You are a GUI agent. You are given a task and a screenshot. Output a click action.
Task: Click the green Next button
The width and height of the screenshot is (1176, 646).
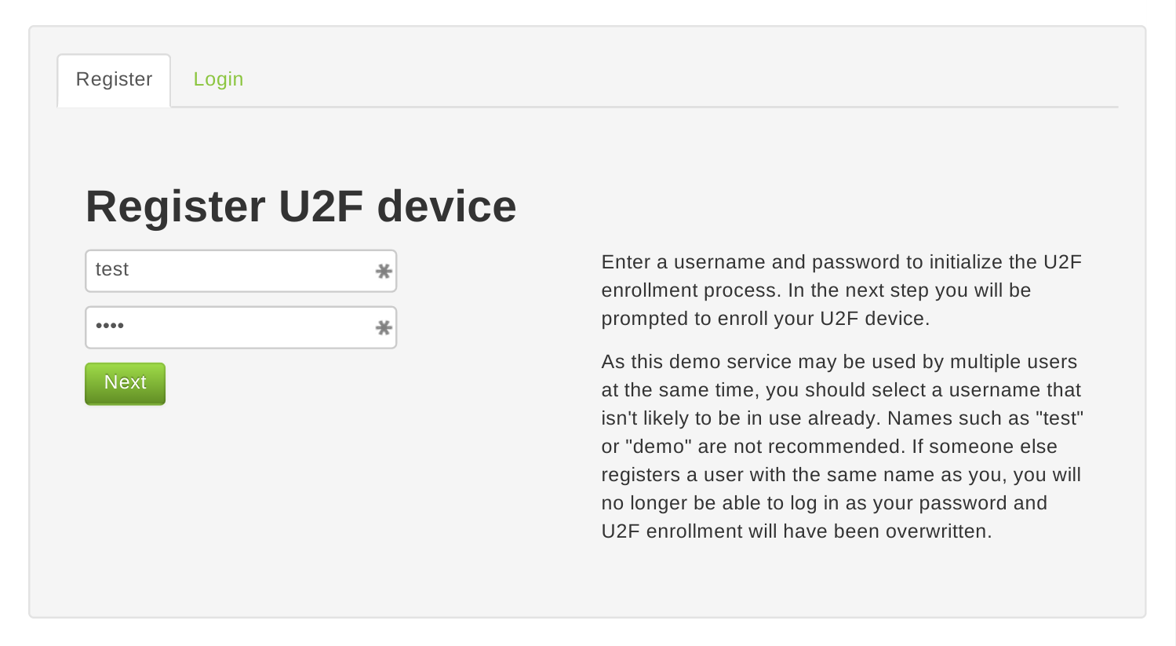(125, 383)
